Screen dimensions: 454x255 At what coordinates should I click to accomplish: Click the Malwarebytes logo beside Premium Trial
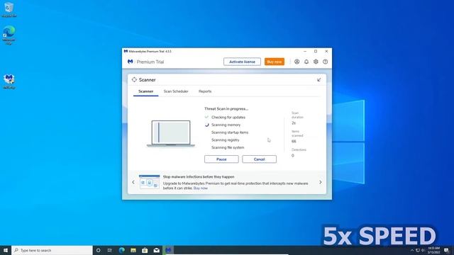[x=131, y=62]
